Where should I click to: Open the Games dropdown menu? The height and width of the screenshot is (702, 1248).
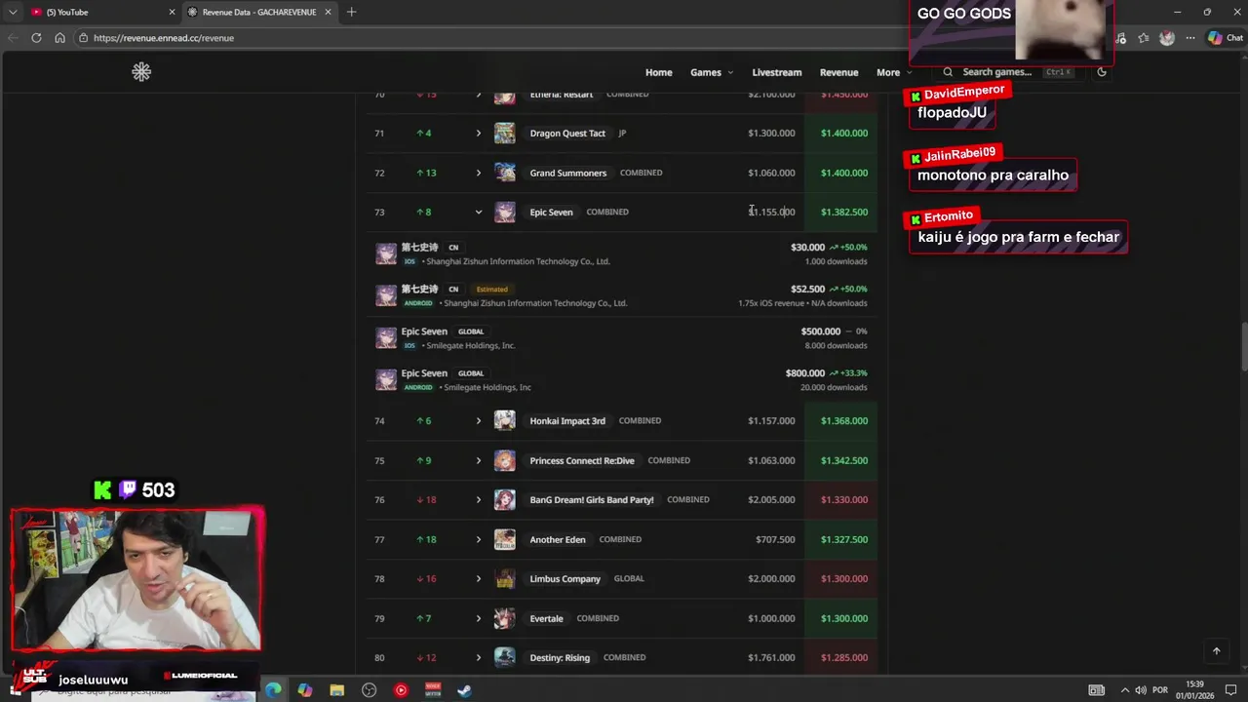712,72
